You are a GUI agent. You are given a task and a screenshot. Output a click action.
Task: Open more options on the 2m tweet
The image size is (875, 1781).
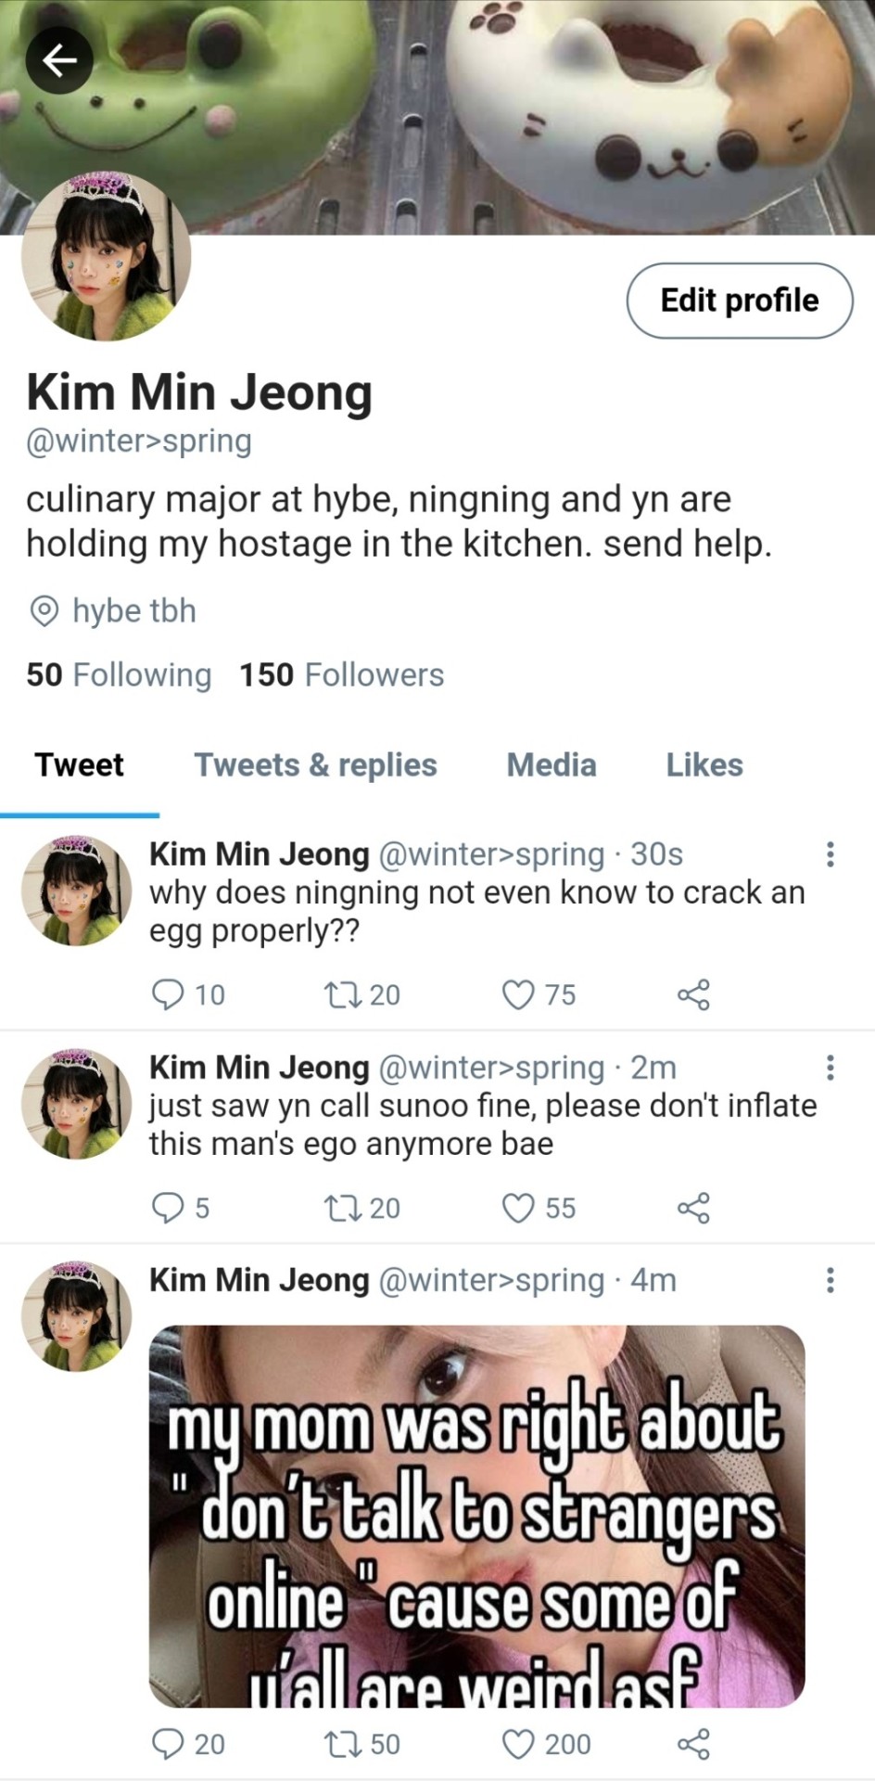pos(830,1068)
